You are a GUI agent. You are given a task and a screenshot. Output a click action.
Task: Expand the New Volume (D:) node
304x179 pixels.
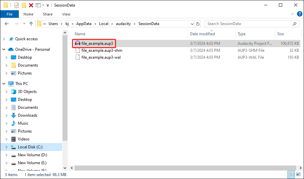click(6, 155)
